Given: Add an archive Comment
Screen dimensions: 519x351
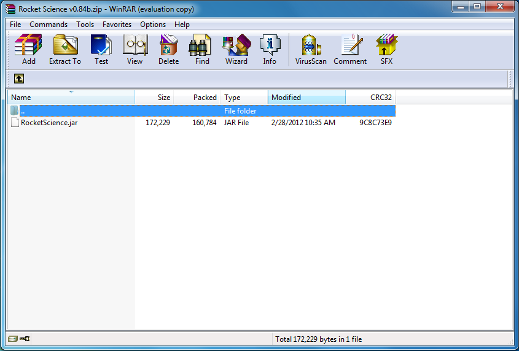Looking at the screenshot, I should click(350, 49).
